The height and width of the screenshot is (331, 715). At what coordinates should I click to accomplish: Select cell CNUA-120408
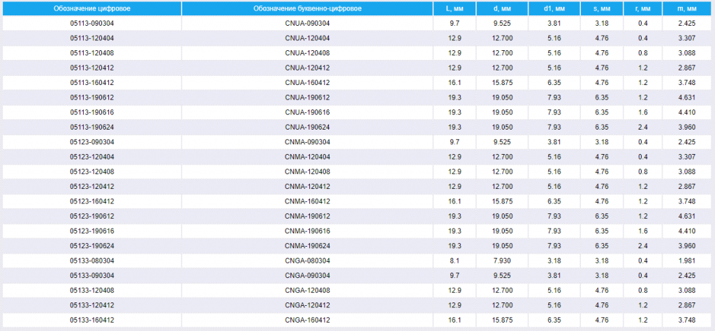pos(307,53)
